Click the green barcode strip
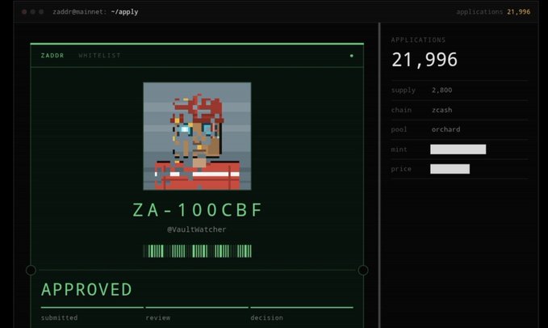Screen dimensions: 548x328 click(x=197, y=251)
